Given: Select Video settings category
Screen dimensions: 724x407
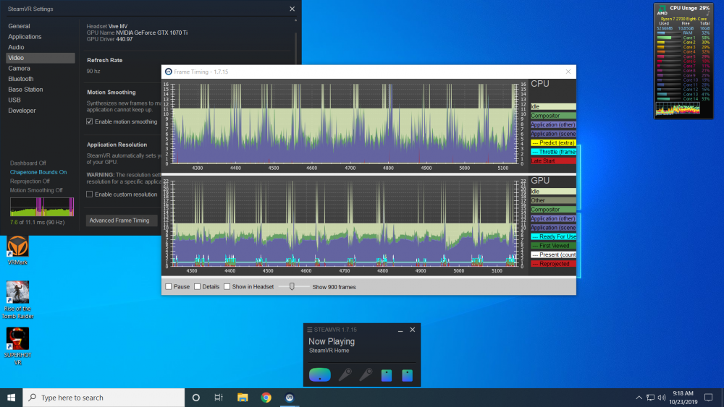Looking at the screenshot, I should tap(40, 58).
